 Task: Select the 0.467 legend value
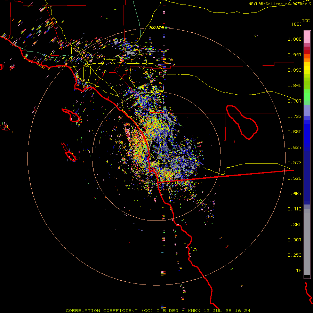coord(295,194)
